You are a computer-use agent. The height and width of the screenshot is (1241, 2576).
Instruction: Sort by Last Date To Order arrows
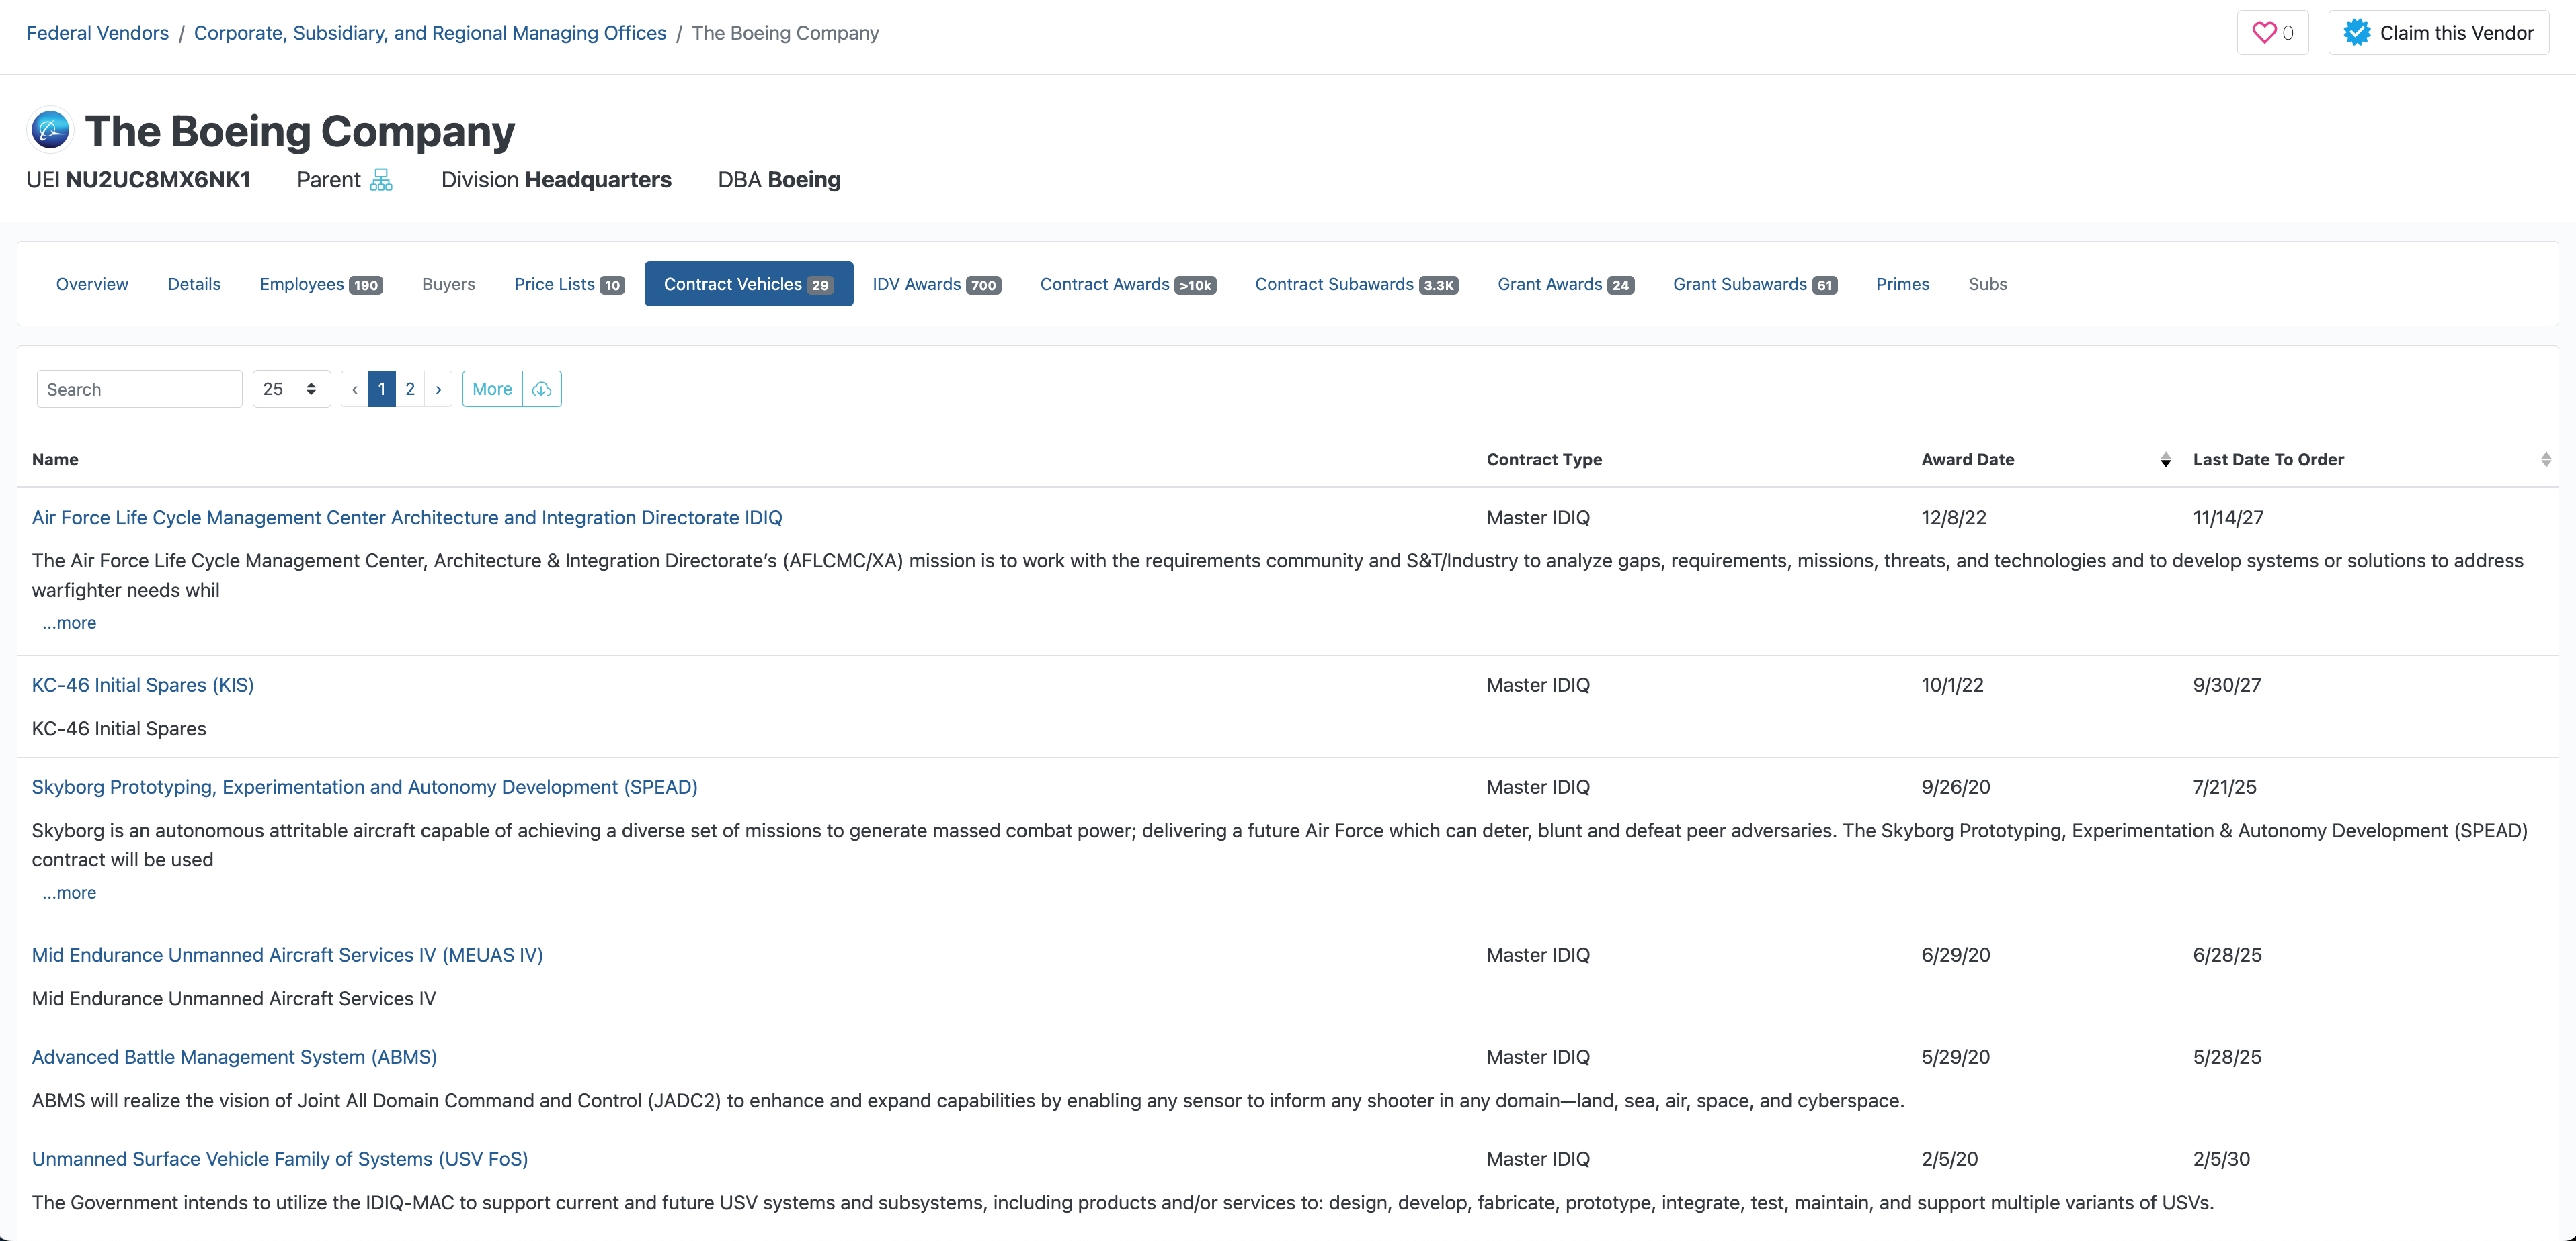pos(2545,459)
